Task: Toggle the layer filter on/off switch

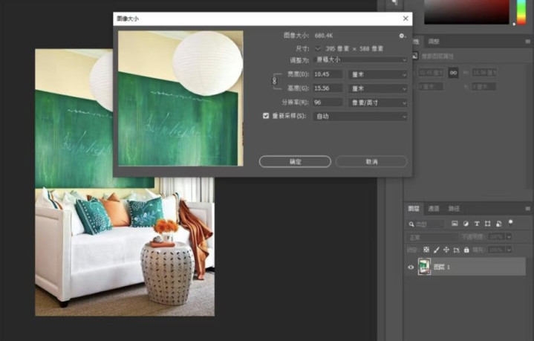Action: click(511, 221)
